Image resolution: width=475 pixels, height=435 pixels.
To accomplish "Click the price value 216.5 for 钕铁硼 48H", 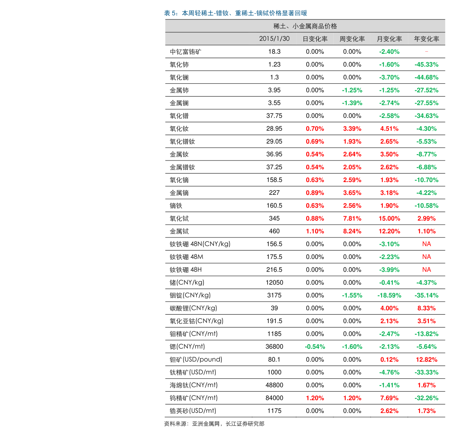I will (274, 270).
